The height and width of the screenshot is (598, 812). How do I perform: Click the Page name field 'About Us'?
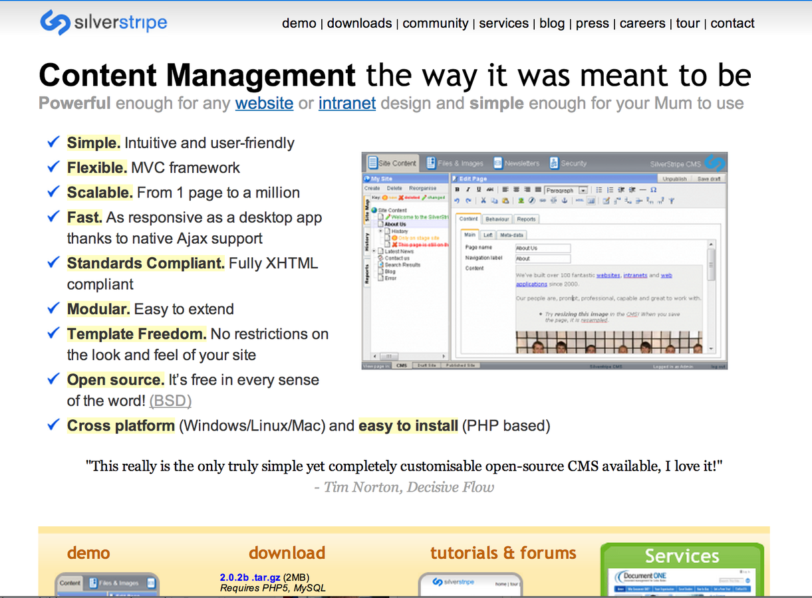tap(543, 248)
